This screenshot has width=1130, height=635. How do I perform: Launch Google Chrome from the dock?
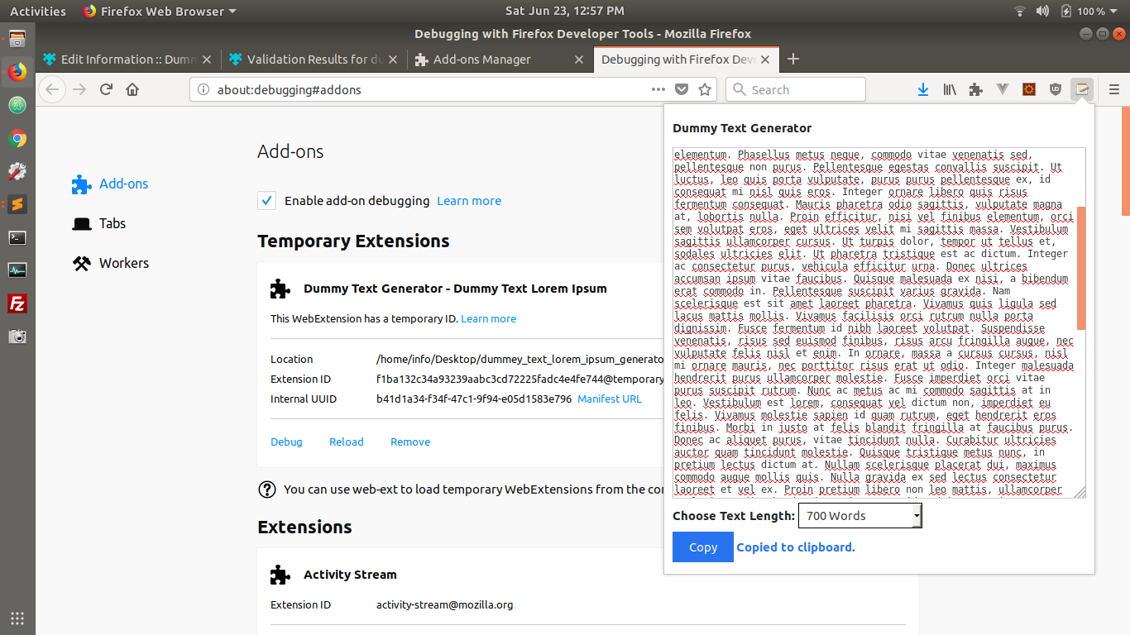click(17, 138)
